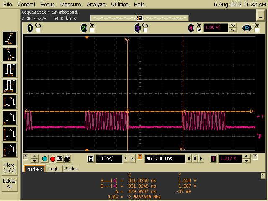Open the Control menu
The width and height of the screenshot is (268, 201).
coord(26,4)
